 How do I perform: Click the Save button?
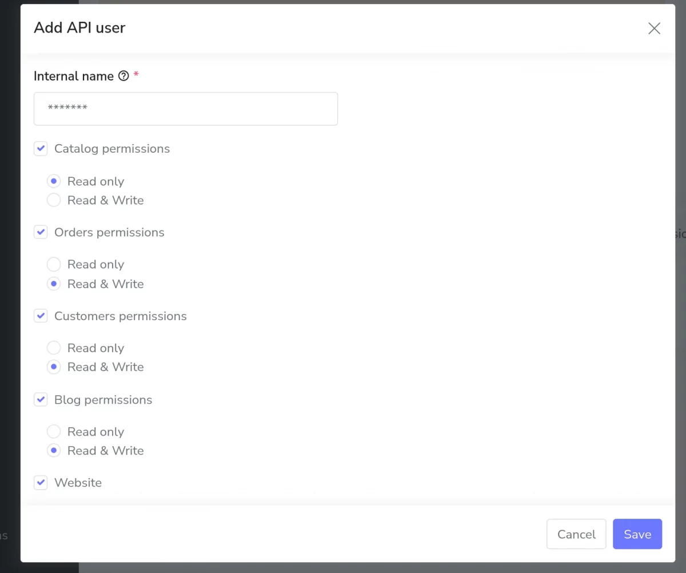point(637,534)
